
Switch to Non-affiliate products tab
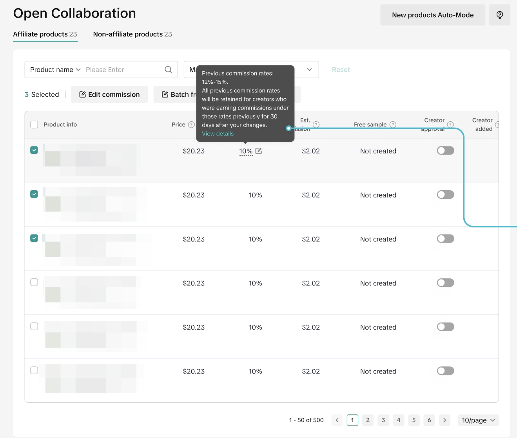tap(132, 34)
